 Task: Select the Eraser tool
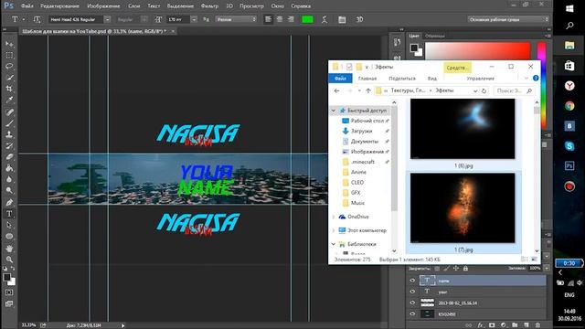coord(9,156)
